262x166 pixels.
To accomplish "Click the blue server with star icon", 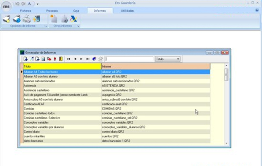I will [37, 19].
